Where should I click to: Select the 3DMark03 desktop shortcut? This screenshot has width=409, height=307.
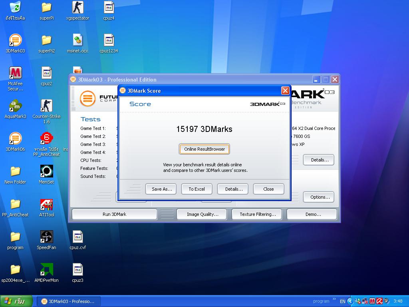pyautogui.click(x=15, y=40)
